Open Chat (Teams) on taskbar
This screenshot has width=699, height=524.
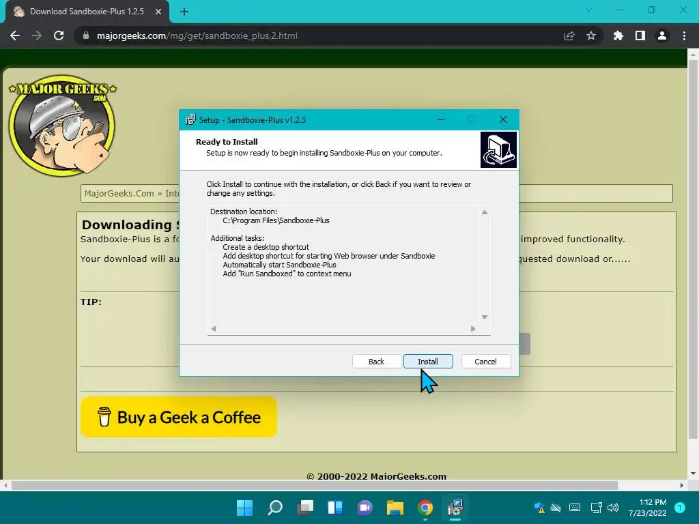pos(365,508)
